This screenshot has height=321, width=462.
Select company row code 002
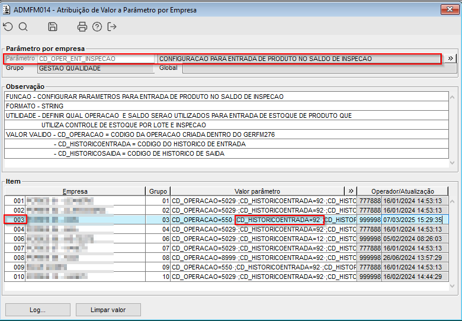(15, 210)
